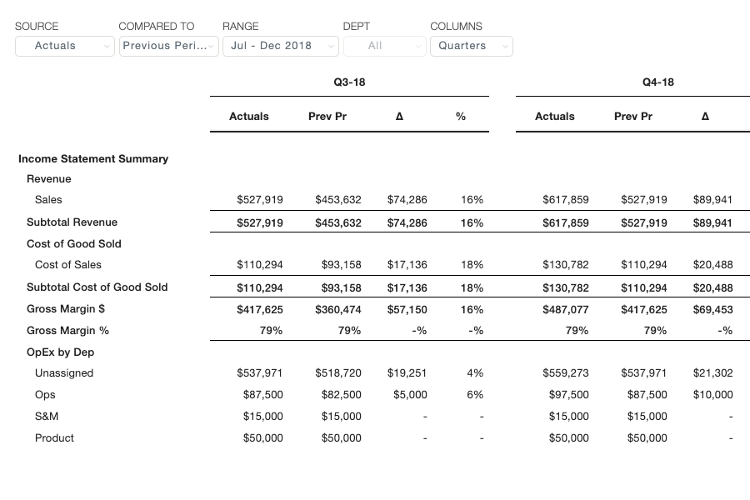The height and width of the screenshot is (500, 750).
Task: Click the Δ column header under Q4-18
Action: click(x=705, y=117)
